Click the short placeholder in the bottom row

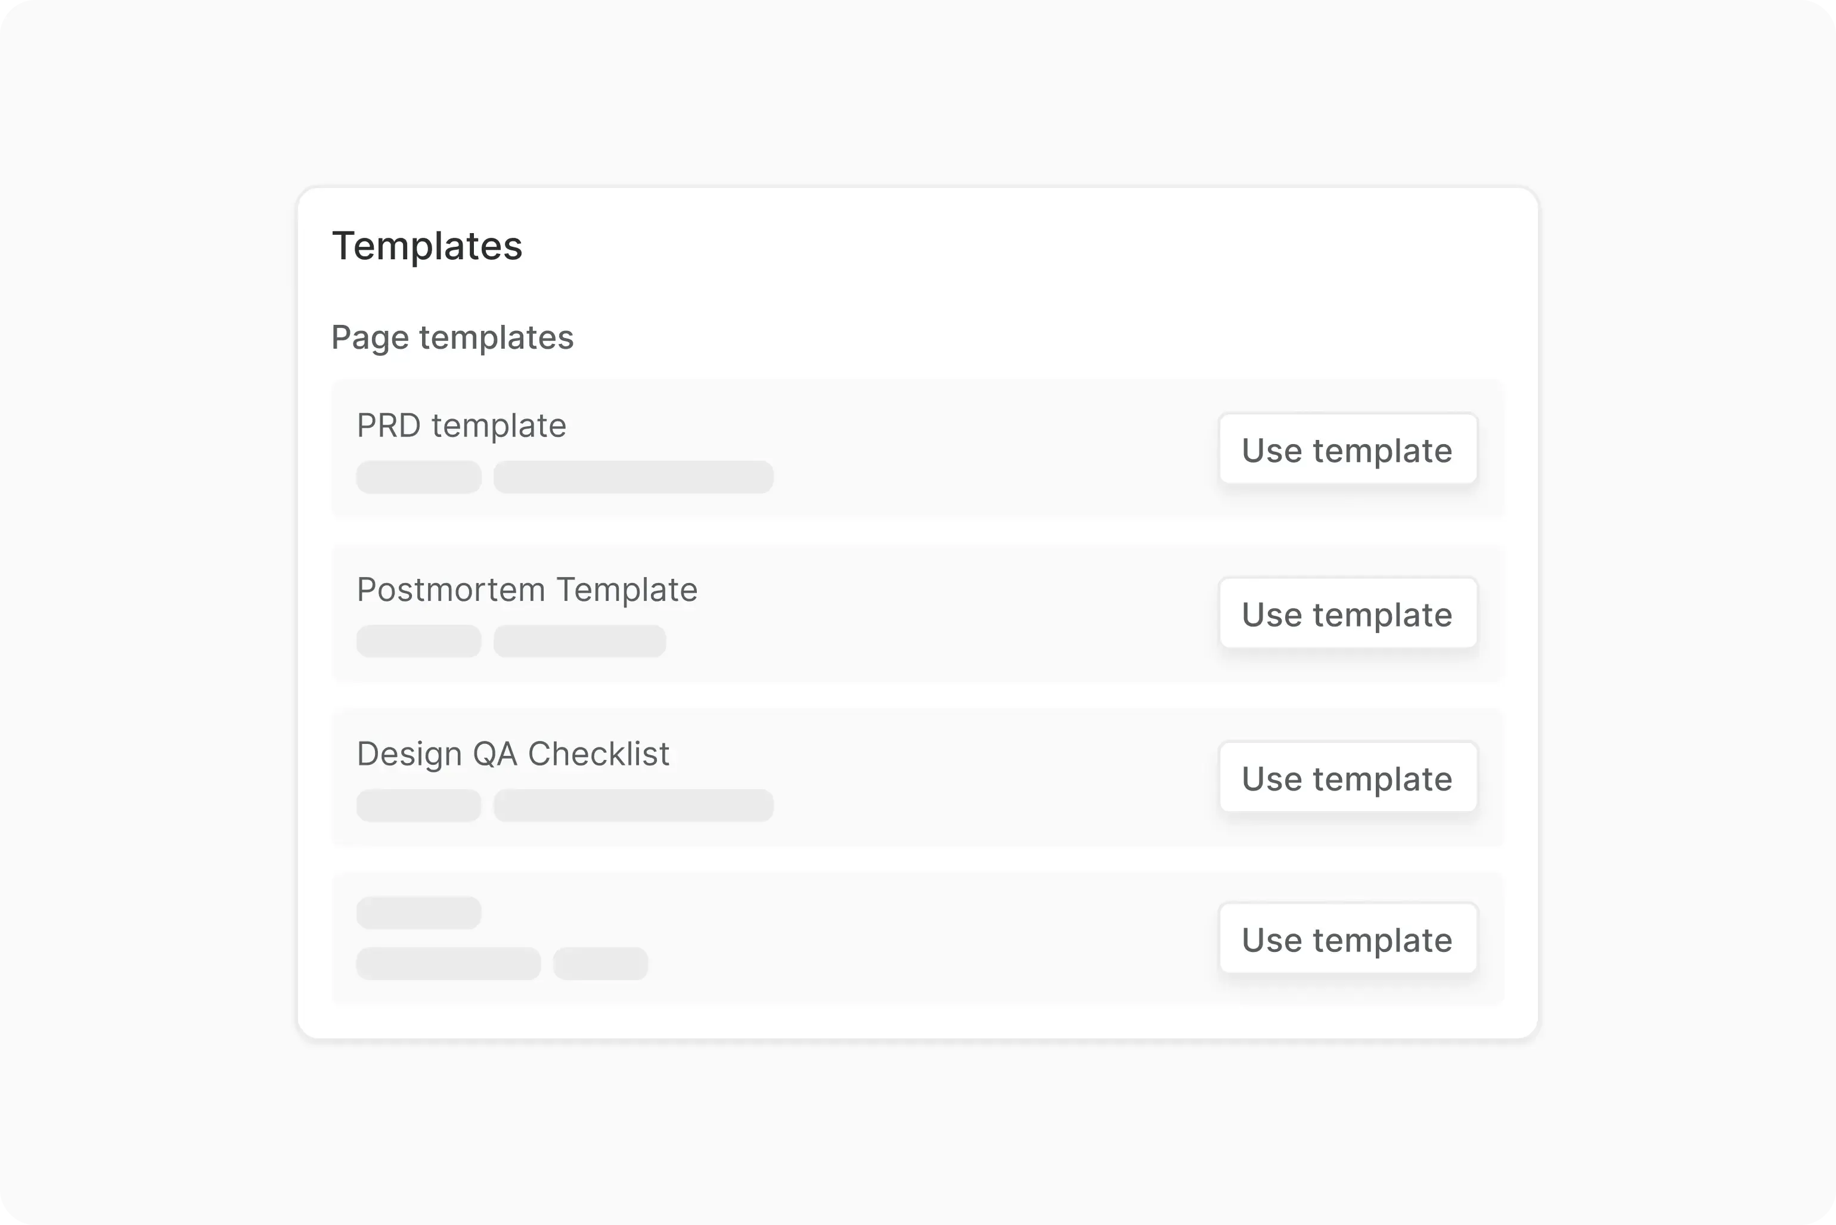click(419, 911)
